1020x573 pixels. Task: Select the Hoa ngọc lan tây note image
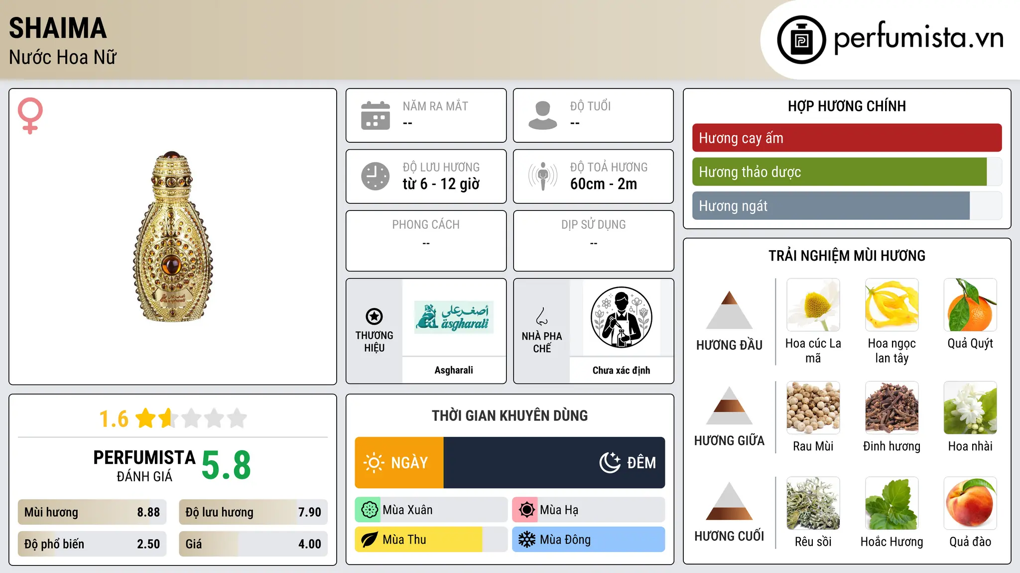892,305
